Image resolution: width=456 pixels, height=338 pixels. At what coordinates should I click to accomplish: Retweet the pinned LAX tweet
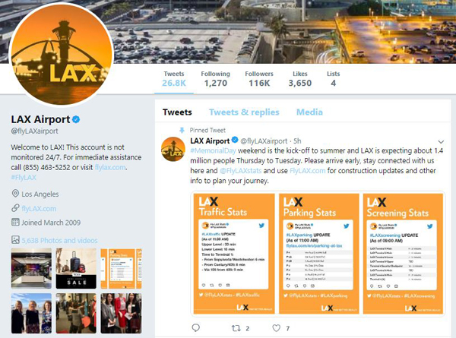[236, 328]
